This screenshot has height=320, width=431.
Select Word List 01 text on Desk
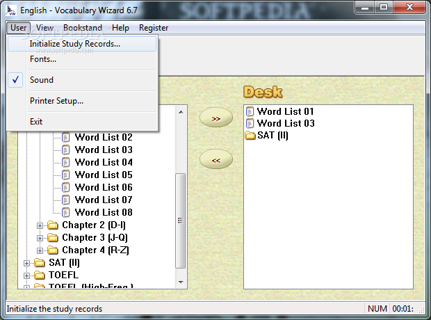285,111
